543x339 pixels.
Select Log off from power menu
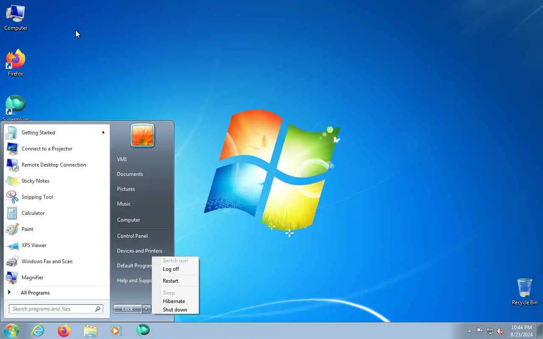click(x=176, y=269)
